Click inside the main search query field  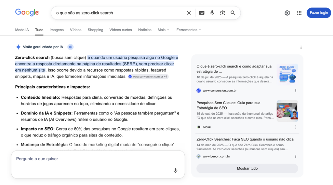(x=119, y=13)
